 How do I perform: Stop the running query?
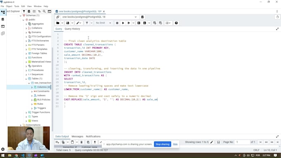coord(117,23)
